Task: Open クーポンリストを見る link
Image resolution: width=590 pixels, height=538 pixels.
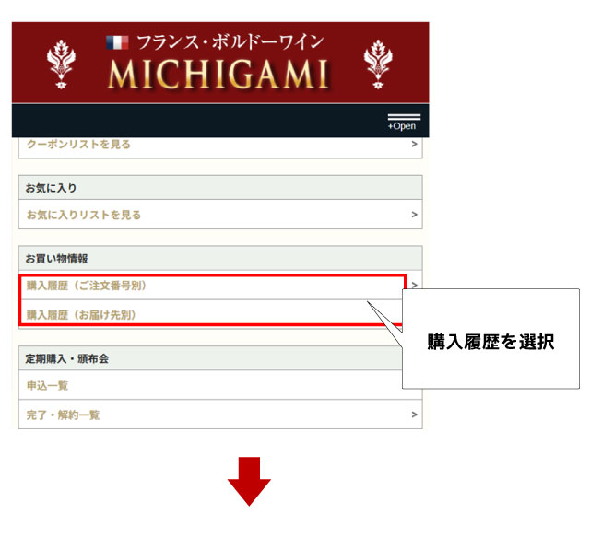Action: pyautogui.click(x=79, y=145)
